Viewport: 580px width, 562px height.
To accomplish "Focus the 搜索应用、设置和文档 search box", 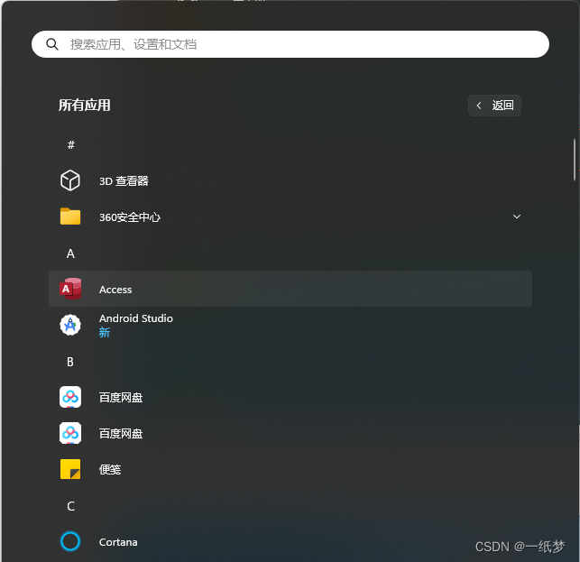I will [290, 44].
